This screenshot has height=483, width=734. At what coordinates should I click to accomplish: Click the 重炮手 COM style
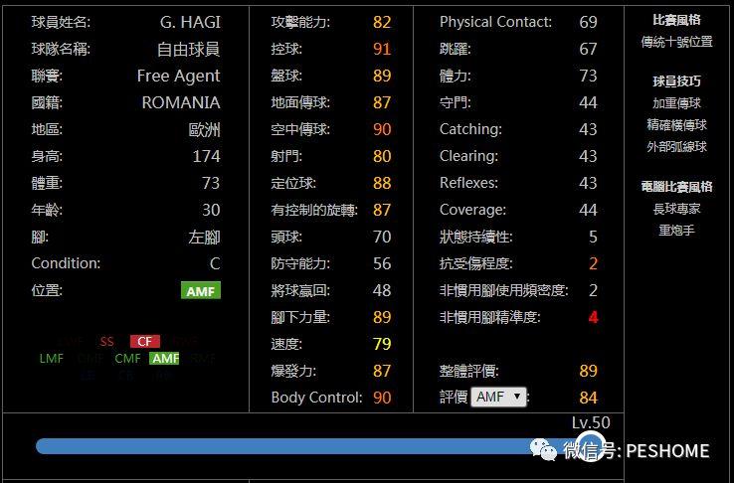pyautogui.click(x=677, y=230)
